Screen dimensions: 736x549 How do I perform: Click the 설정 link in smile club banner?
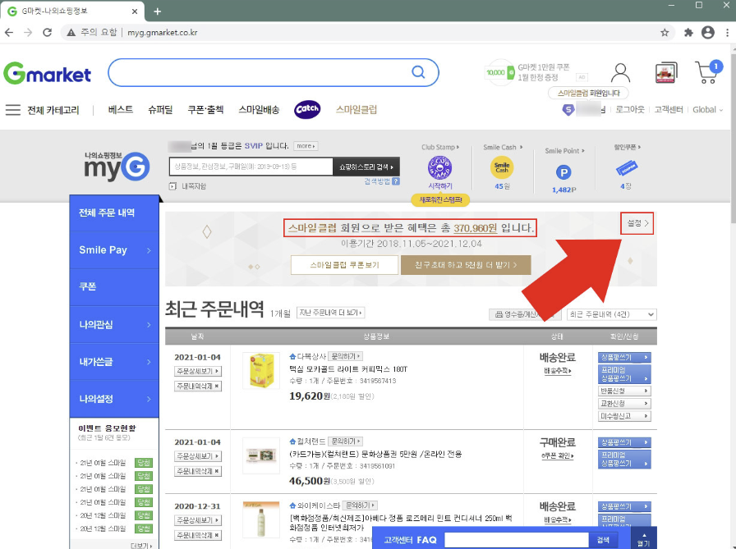(x=637, y=223)
